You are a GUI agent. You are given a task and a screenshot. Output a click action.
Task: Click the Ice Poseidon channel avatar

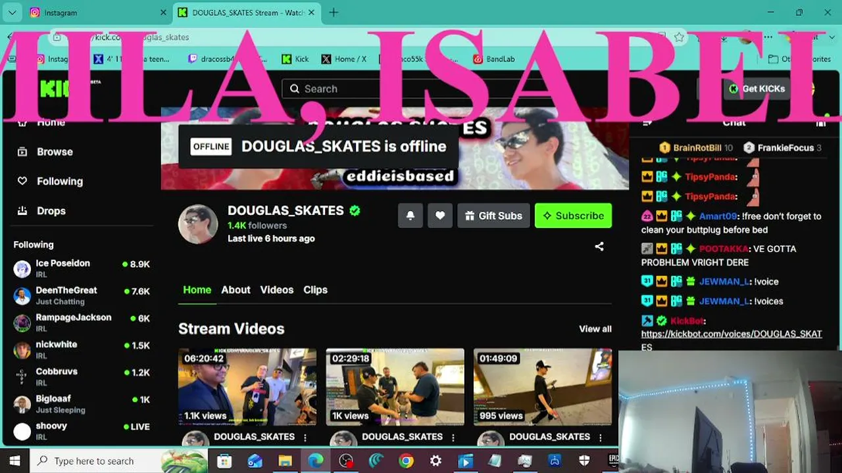click(22, 268)
